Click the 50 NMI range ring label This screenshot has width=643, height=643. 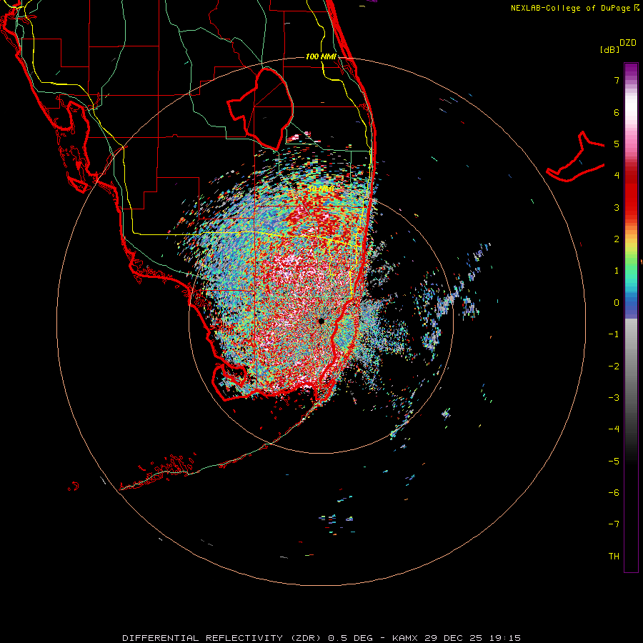(321, 189)
